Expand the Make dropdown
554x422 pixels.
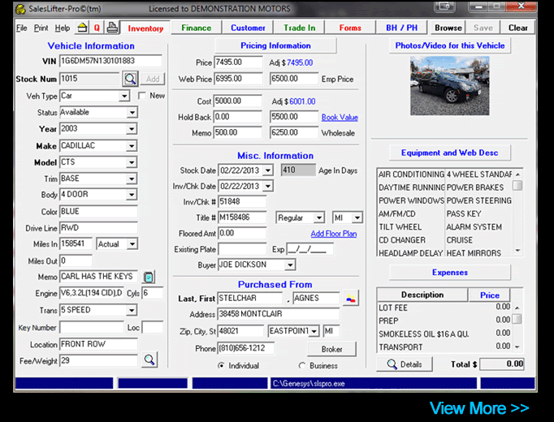click(x=132, y=146)
